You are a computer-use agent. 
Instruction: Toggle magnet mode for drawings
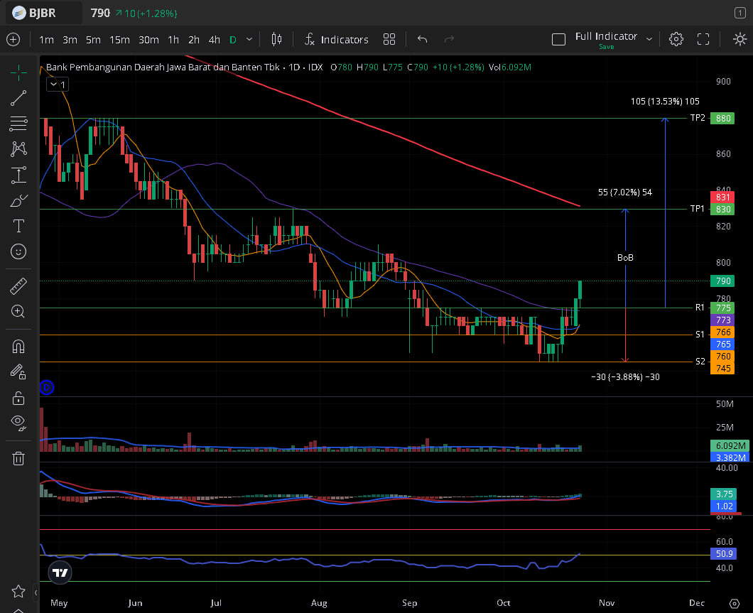point(18,347)
